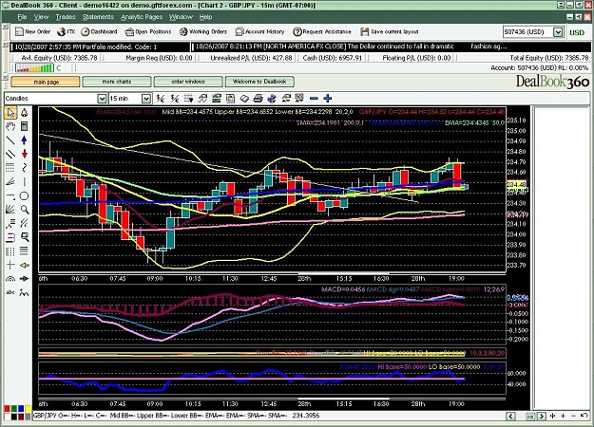This screenshot has width=594, height=427.
Task: Click the print chart icon
Action: click(258, 99)
